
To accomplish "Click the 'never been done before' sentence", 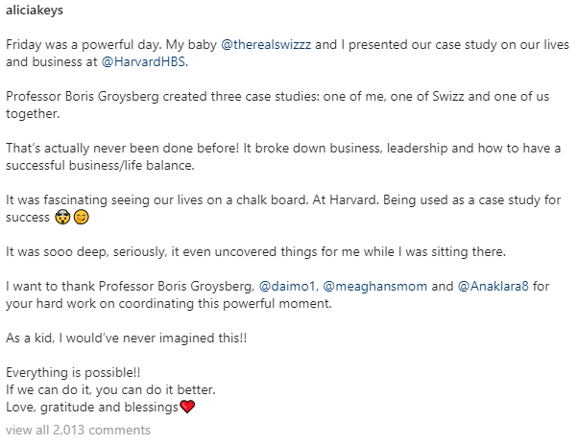I will coord(122,148).
